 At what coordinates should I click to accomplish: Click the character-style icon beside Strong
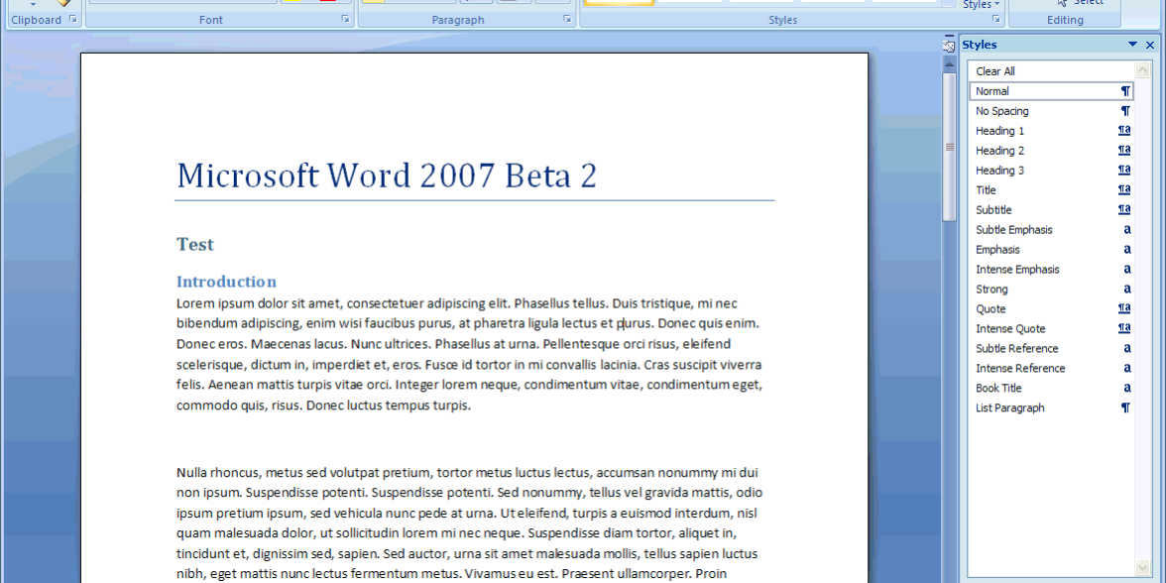pyautogui.click(x=1127, y=289)
